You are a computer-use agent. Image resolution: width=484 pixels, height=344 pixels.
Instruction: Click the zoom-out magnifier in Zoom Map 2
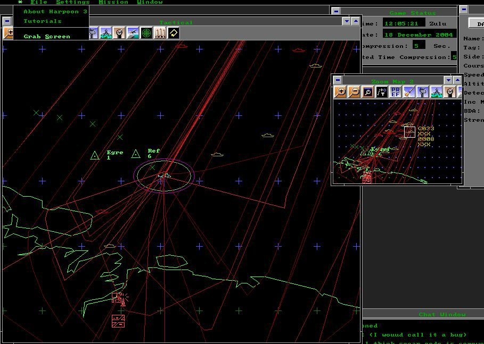click(x=355, y=92)
